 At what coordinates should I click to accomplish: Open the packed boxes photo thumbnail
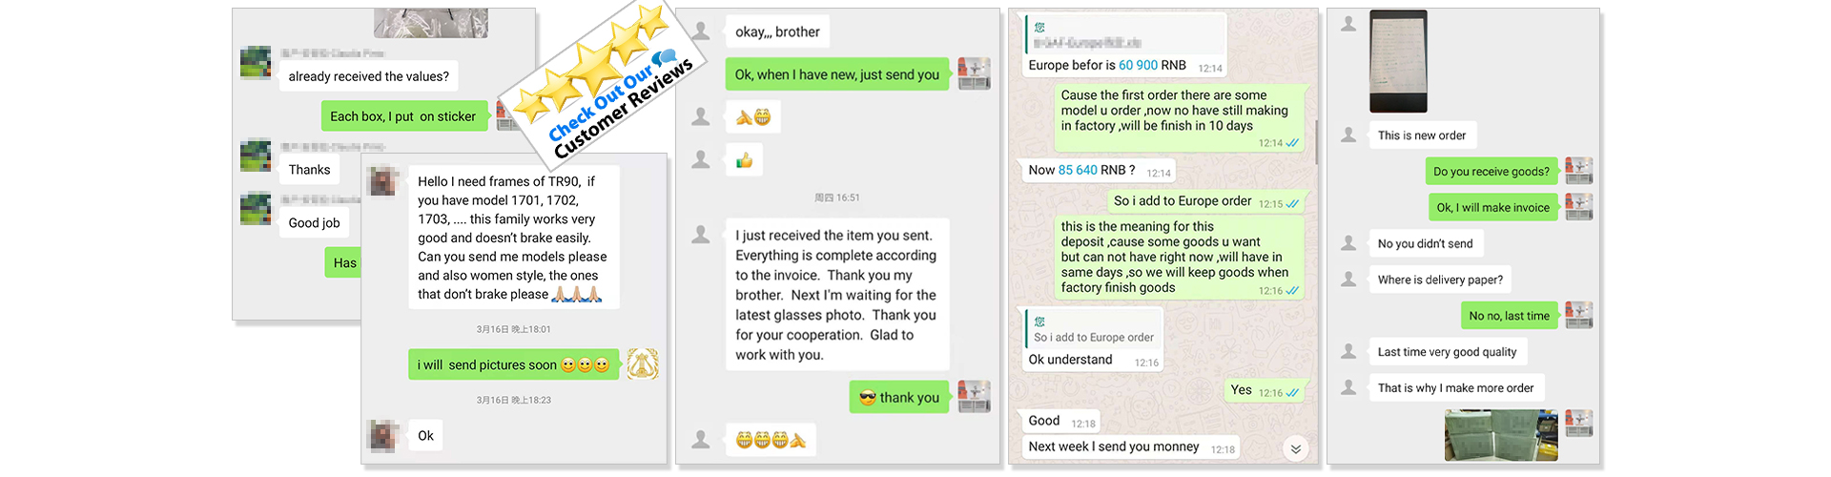(x=1501, y=435)
